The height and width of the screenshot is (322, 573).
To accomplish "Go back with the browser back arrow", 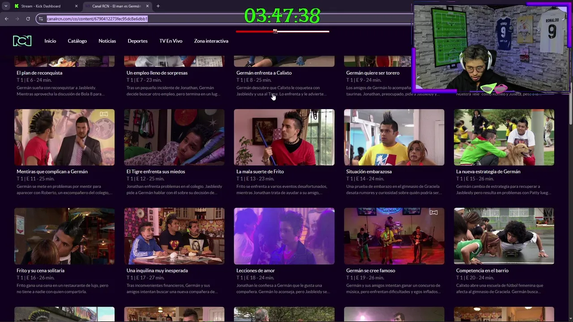I will pyautogui.click(x=6, y=19).
